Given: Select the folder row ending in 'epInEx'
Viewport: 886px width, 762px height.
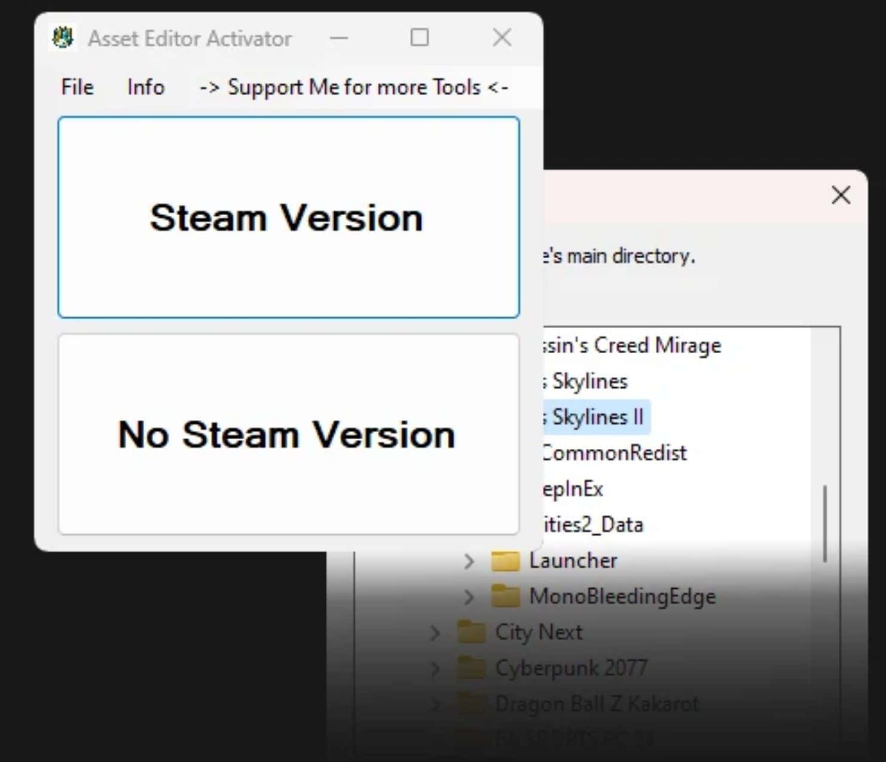Looking at the screenshot, I should [x=573, y=489].
